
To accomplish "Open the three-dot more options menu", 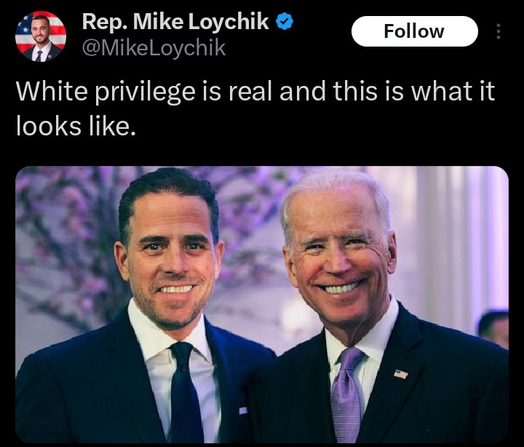I will click(499, 31).
